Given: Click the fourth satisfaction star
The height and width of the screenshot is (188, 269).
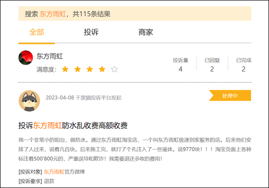Looking at the screenshot, I should (102, 69).
